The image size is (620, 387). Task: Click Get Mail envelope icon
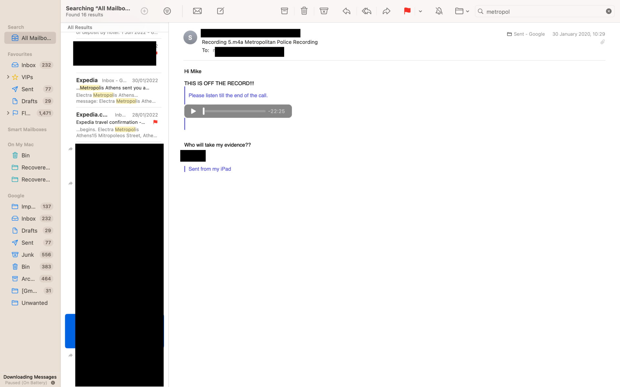pos(197,11)
